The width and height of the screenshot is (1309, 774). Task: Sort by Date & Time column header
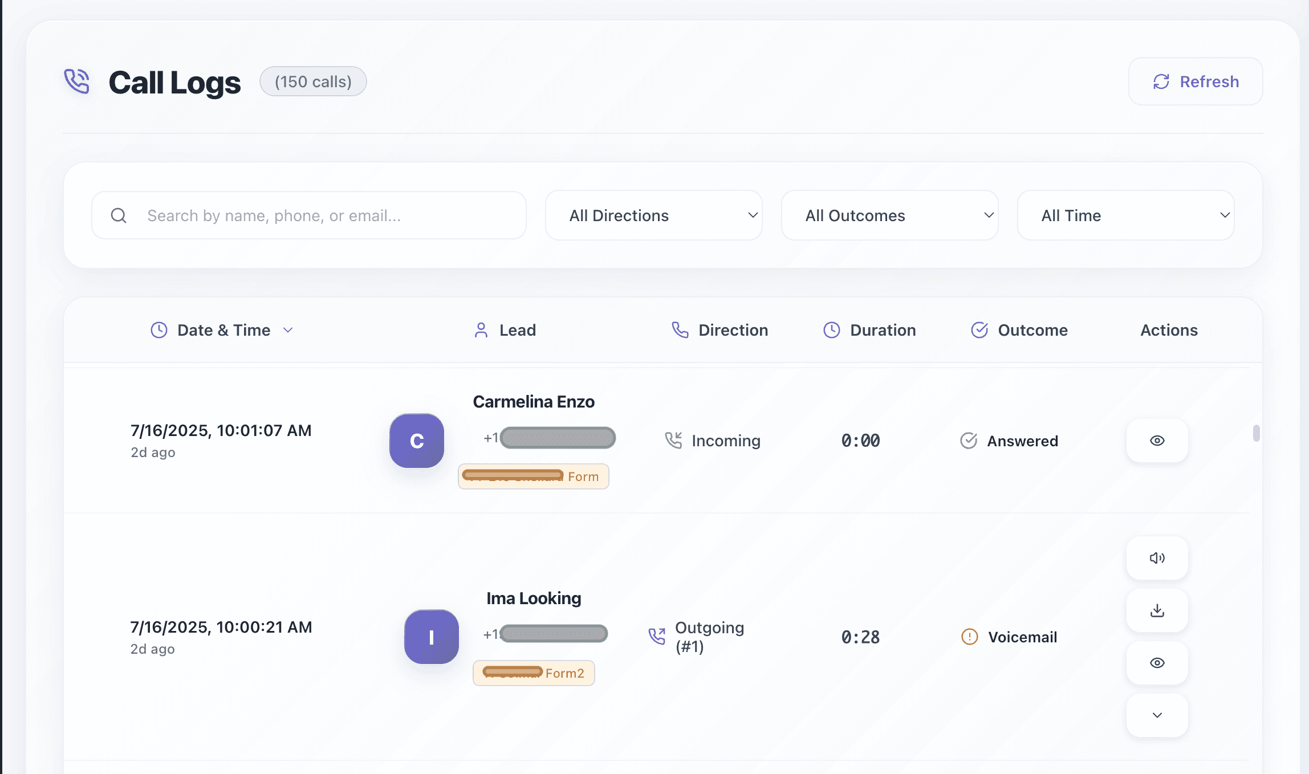point(223,330)
